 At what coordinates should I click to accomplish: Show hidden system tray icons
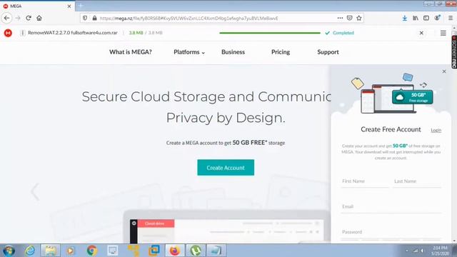(407, 251)
